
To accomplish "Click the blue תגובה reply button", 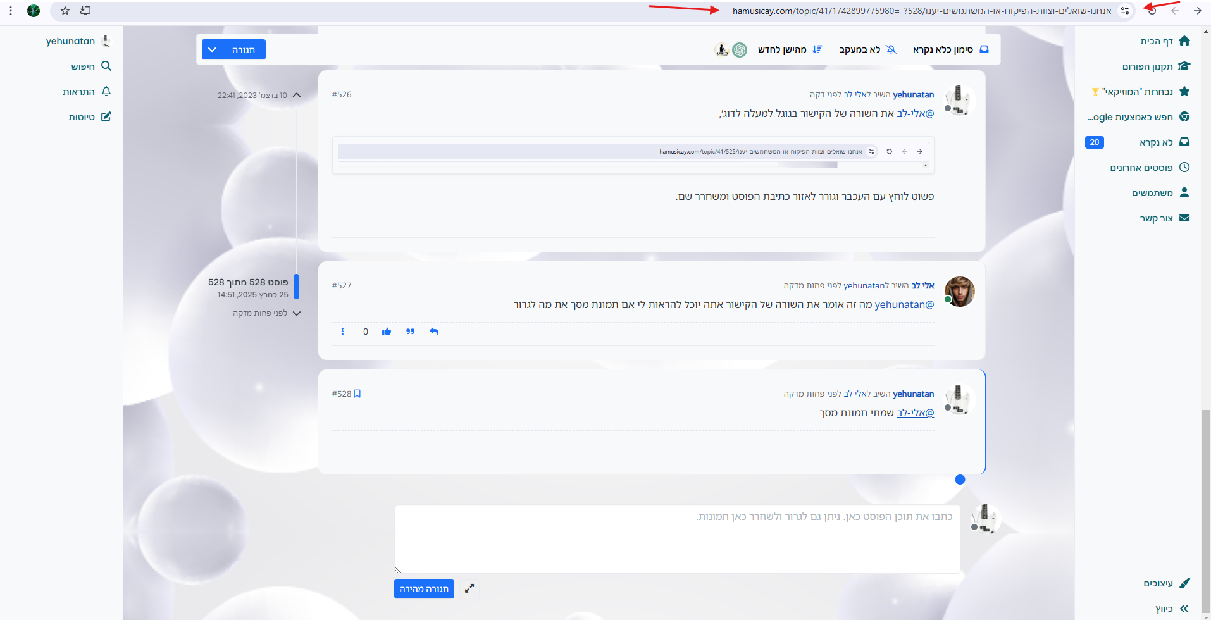I will pos(244,49).
